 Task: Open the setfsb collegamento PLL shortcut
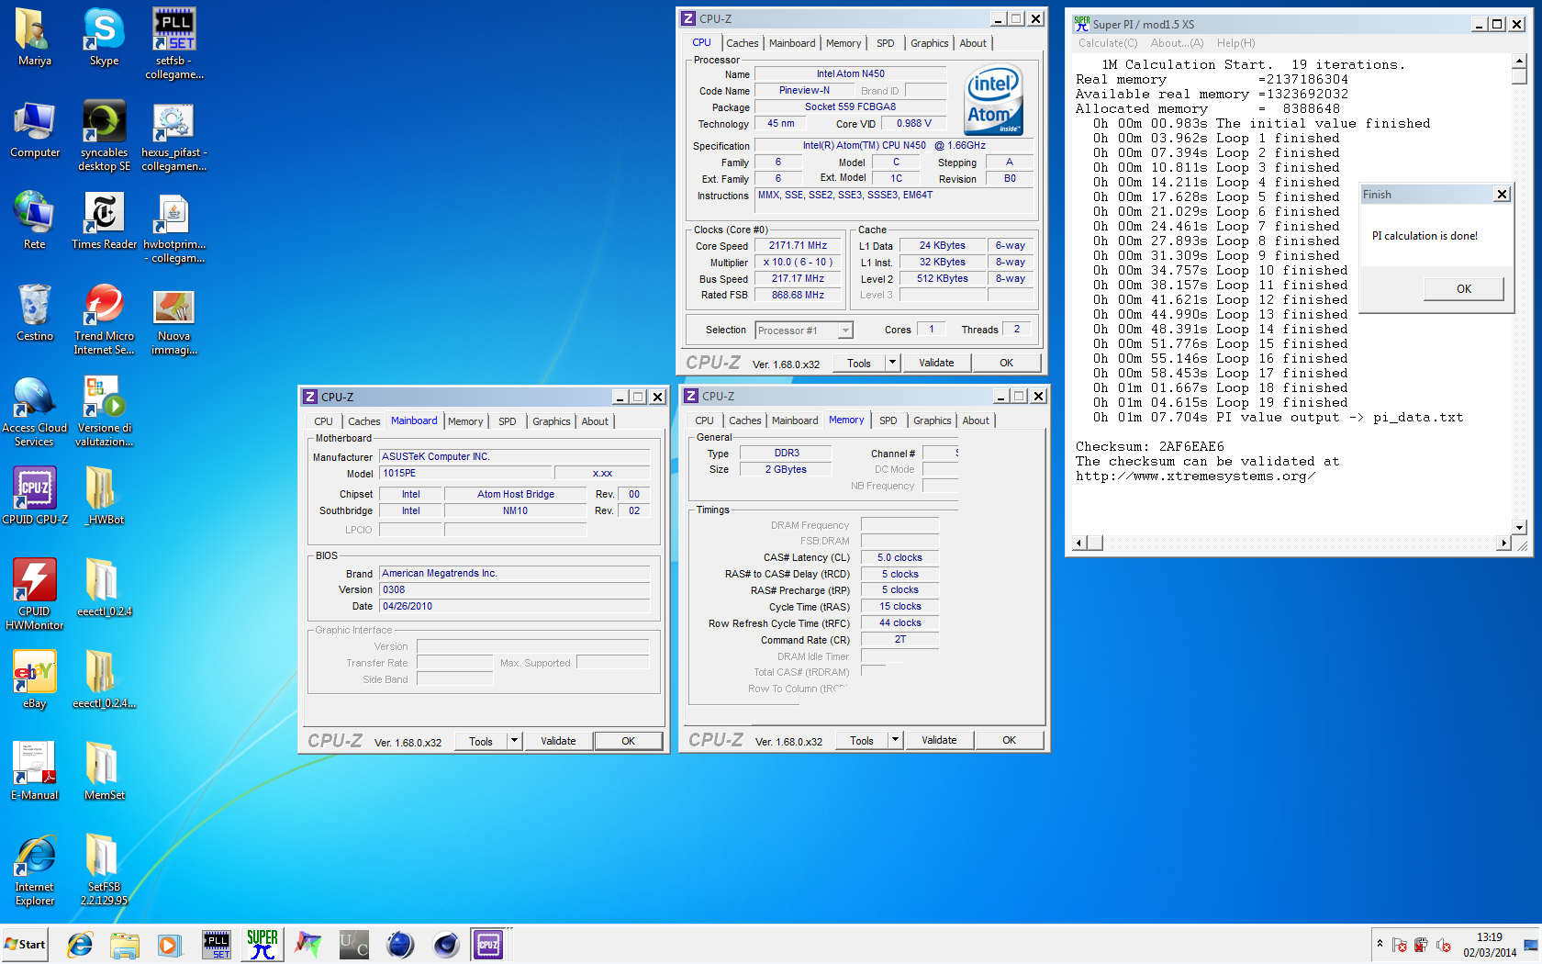tap(173, 43)
